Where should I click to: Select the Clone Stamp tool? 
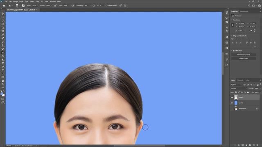point(3,45)
